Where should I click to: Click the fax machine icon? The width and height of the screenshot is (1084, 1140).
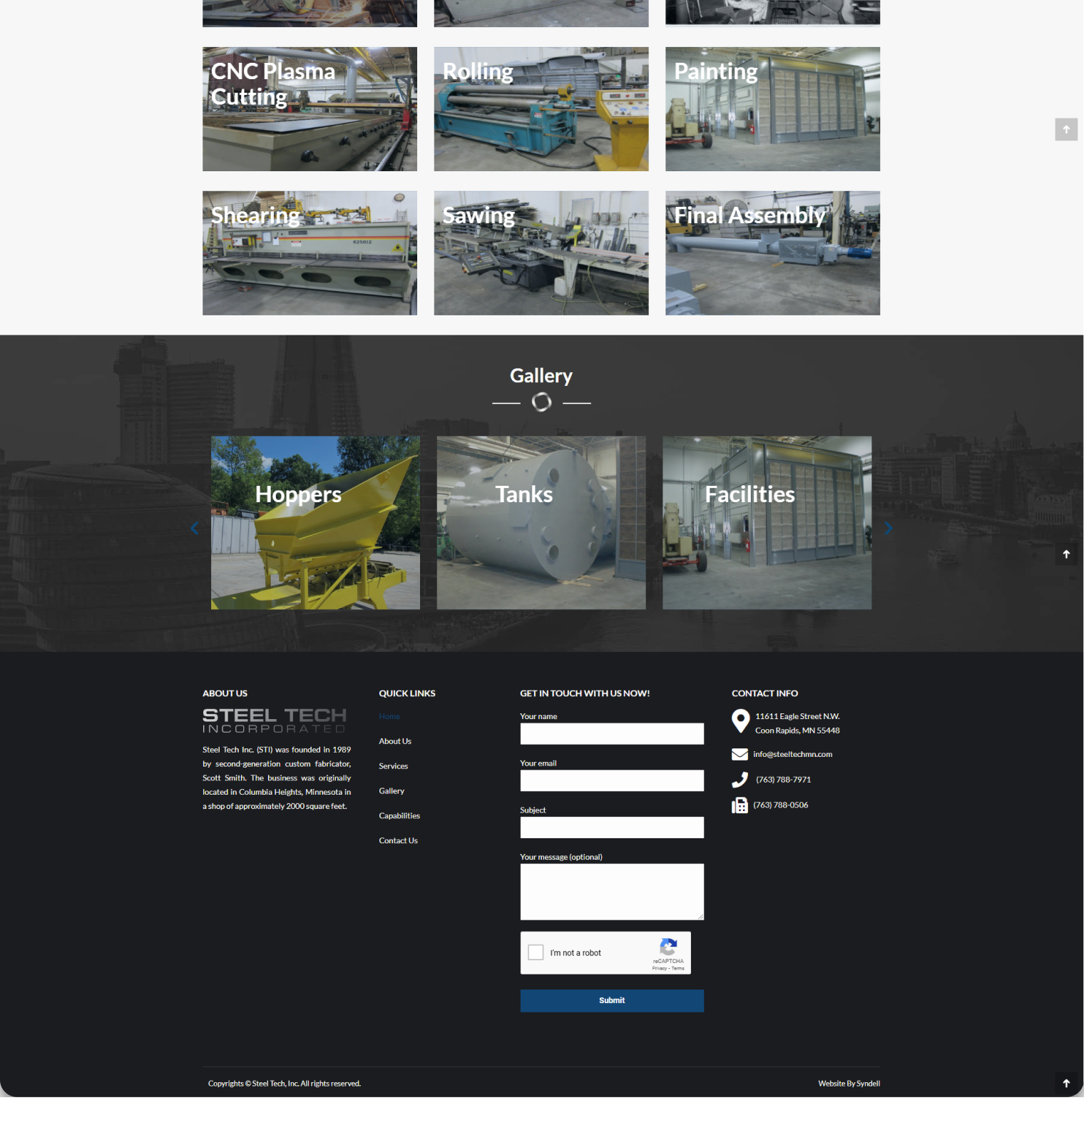click(x=740, y=805)
